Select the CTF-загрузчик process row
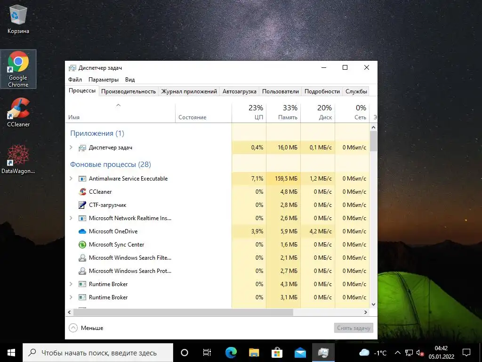Image resolution: width=482 pixels, height=362 pixels. (x=217, y=205)
